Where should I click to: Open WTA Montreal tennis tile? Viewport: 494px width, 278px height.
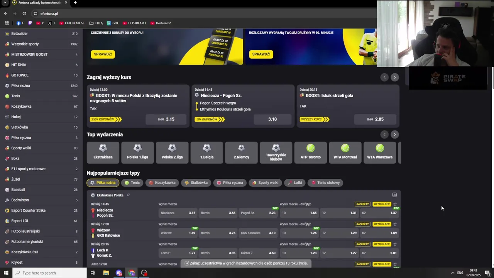pyautogui.click(x=345, y=153)
